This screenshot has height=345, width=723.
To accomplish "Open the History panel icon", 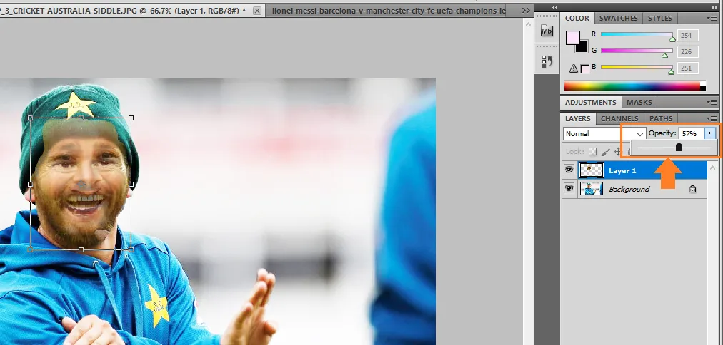I will (x=547, y=61).
